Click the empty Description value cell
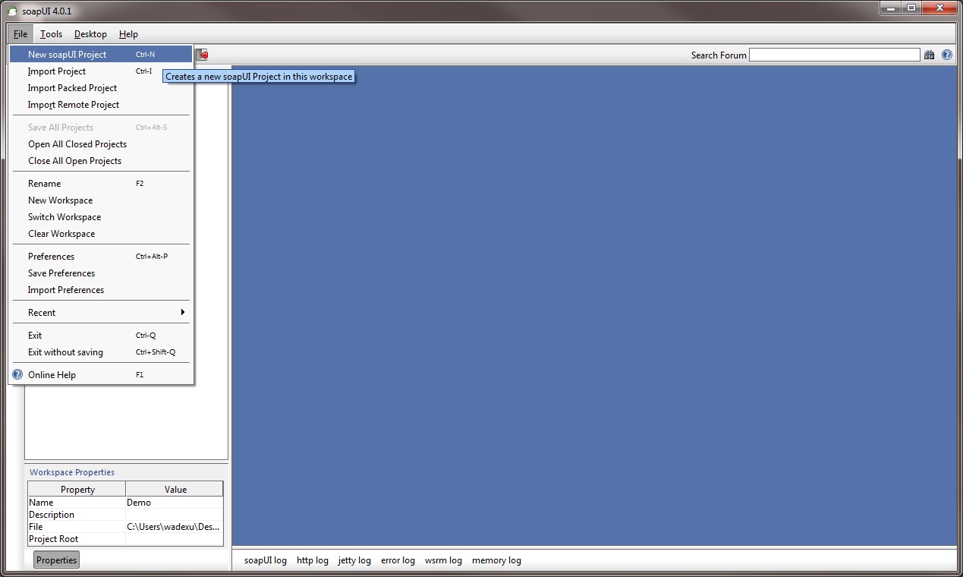963x577 pixels. (x=175, y=514)
